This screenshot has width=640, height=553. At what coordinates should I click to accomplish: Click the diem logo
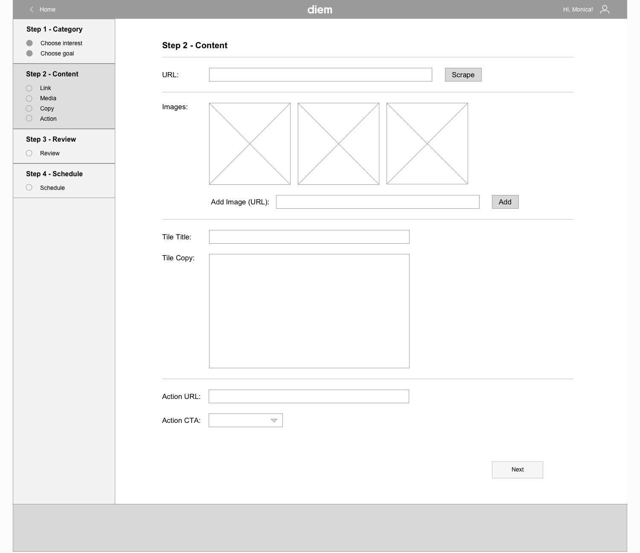click(320, 9)
